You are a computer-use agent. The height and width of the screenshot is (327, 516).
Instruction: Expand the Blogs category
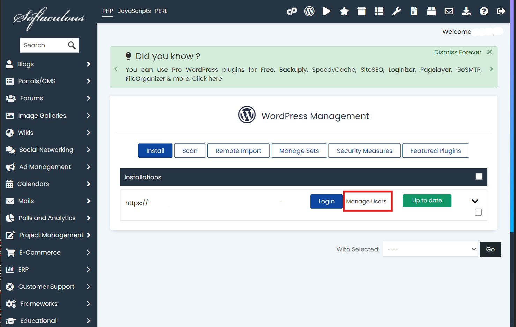pyautogui.click(x=88, y=64)
